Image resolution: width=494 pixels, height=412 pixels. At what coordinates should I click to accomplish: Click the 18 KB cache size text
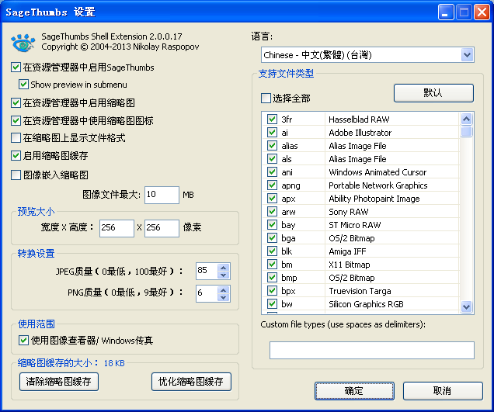(x=114, y=364)
